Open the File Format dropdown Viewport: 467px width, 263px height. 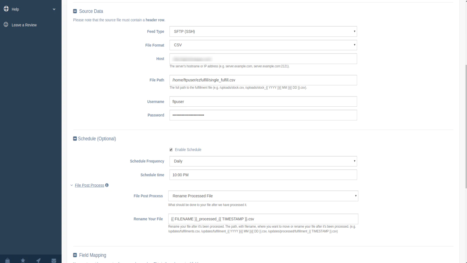pyautogui.click(x=263, y=45)
